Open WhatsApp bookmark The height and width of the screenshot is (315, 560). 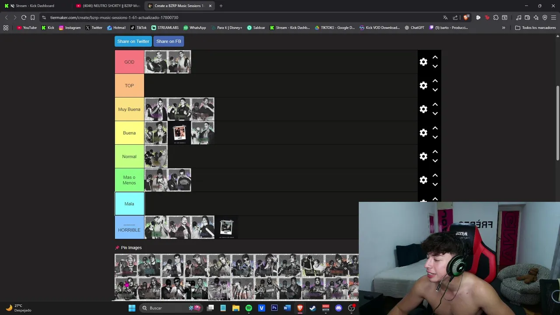pos(195,28)
